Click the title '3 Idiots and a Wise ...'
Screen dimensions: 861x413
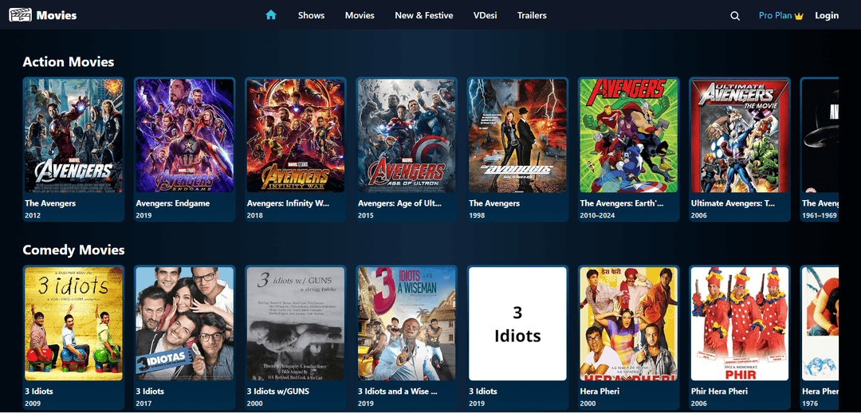click(398, 391)
